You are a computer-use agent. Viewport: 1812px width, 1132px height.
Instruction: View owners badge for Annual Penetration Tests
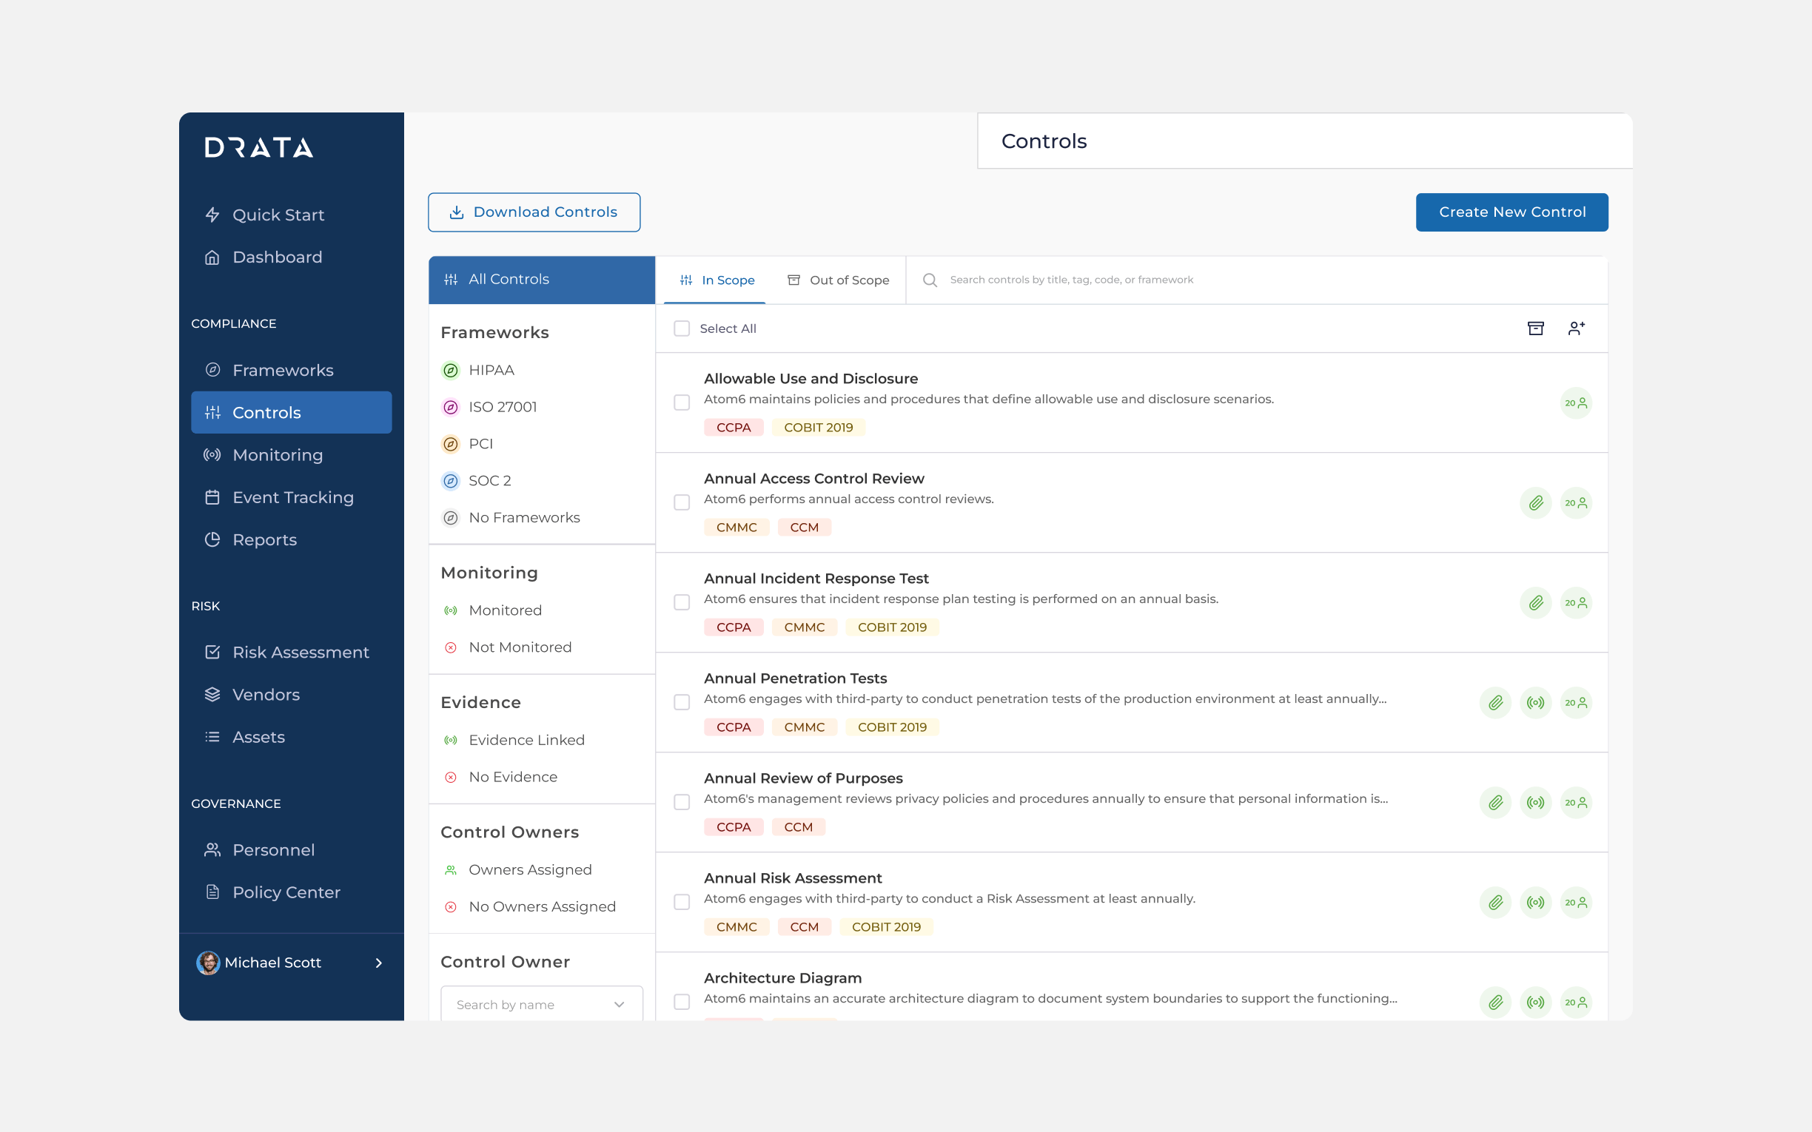click(x=1576, y=703)
